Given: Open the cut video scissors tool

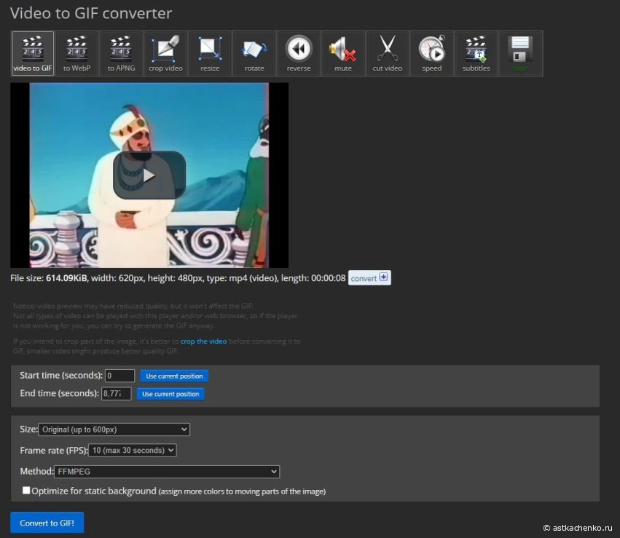Looking at the screenshot, I should pos(387,53).
